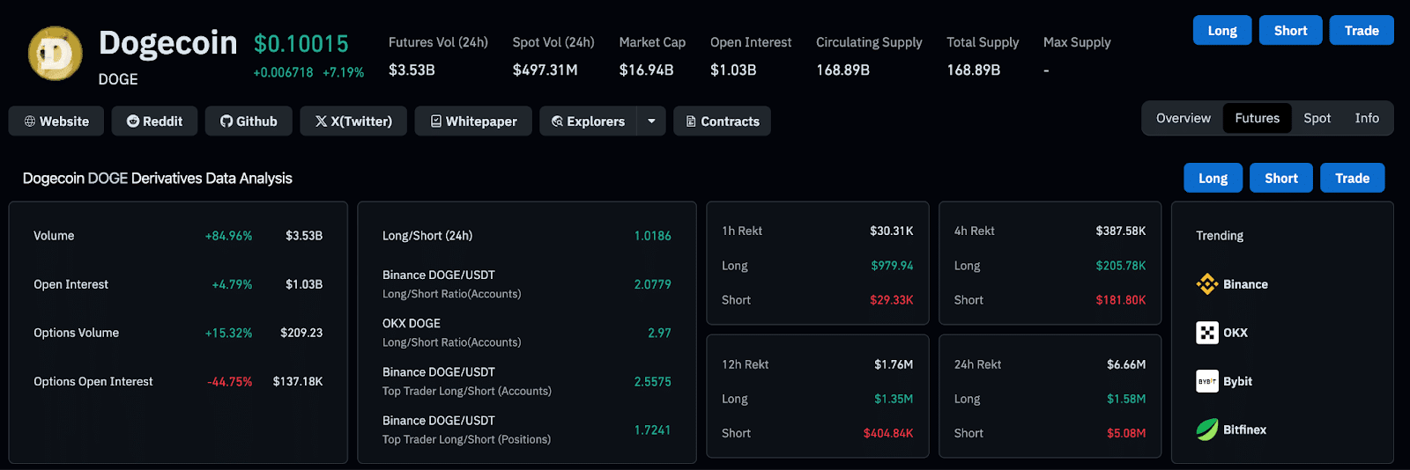The image size is (1410, 470).
Task: Click the Dogecoin coin logo
Action: 56,54
